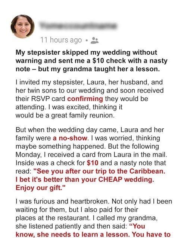The height and width of the screenshot is (238, 191).
Task: Open the poster's profile picture
Action: [22, 26]
